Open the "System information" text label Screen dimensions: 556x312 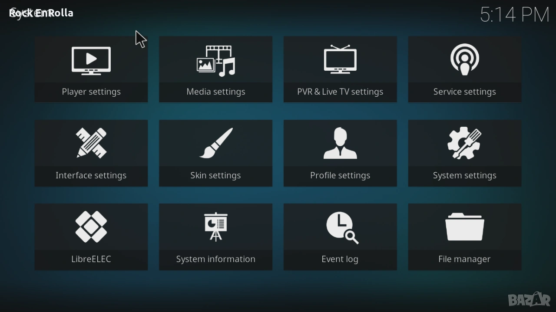(x=216, y=259)
